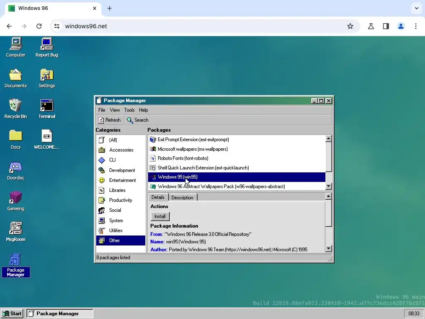Viewport: 425px width, 319px height.
Task: Go back in browser history
Action: pyautogui.click(x=9, y=26)
